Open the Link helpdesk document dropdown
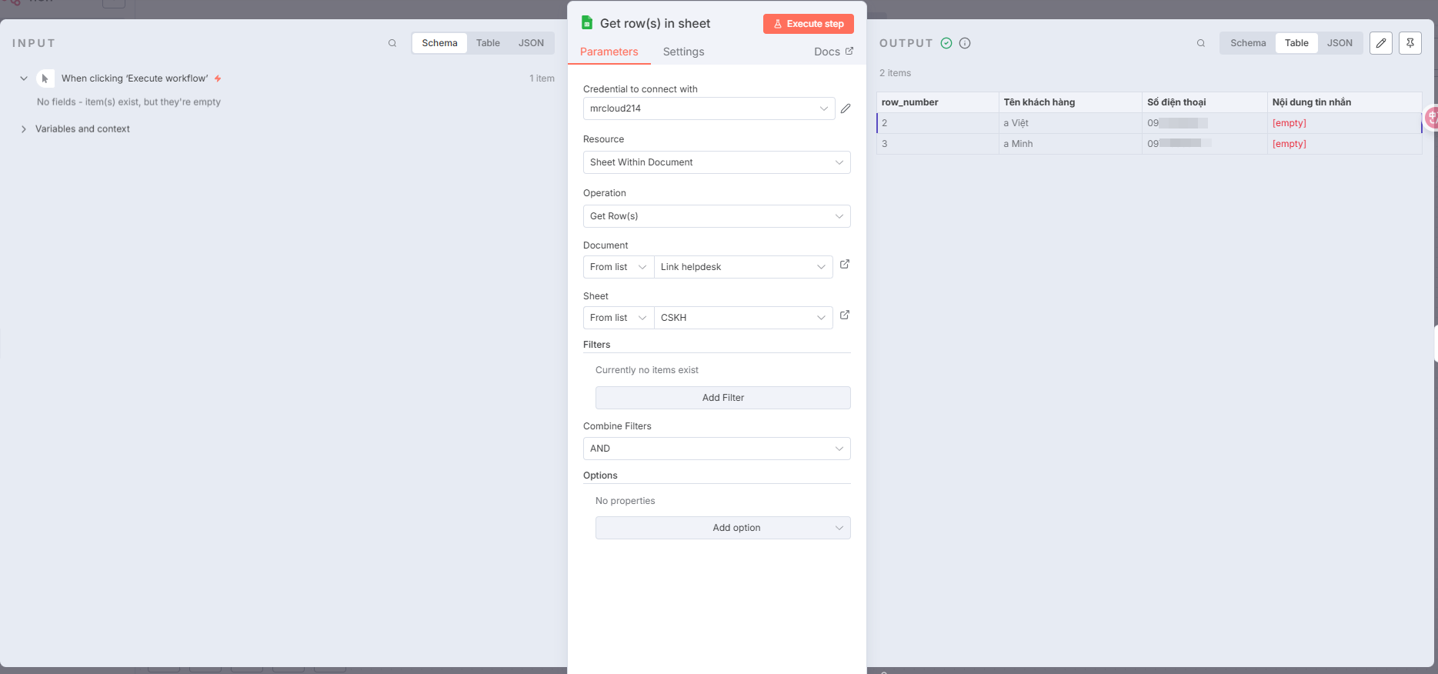Image resolution: width=1438 pixels, height=674 pixels. [x=743, y=267]
